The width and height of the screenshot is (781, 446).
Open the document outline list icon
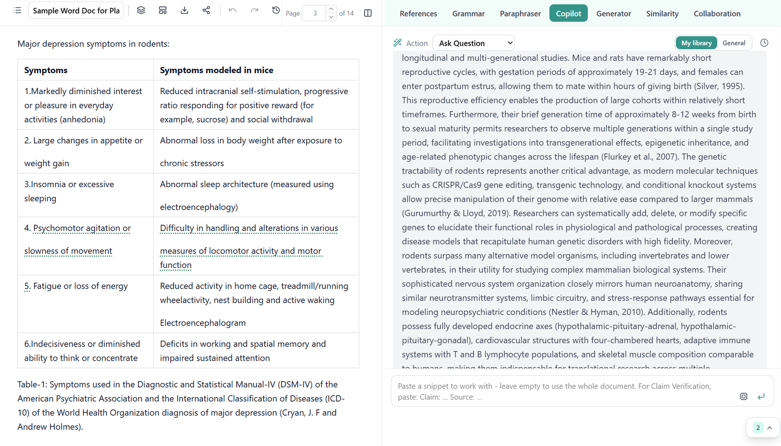point(18,10)
